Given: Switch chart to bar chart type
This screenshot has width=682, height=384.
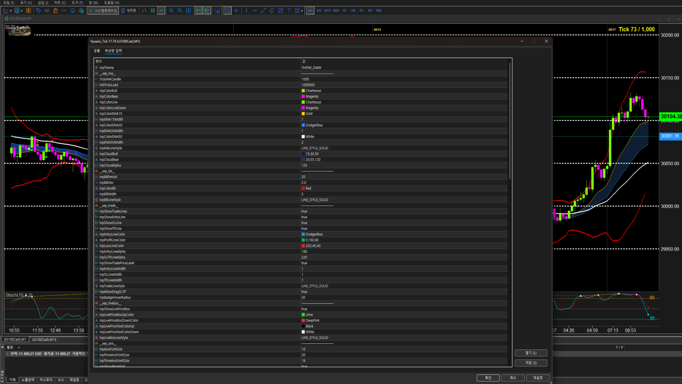Looking at the screenshot, I should coord(144,11).
